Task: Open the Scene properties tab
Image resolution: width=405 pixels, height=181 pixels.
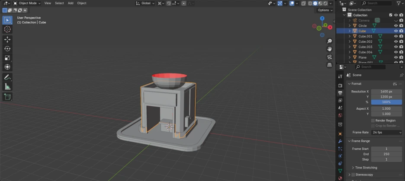Action: tap(340, 108)
